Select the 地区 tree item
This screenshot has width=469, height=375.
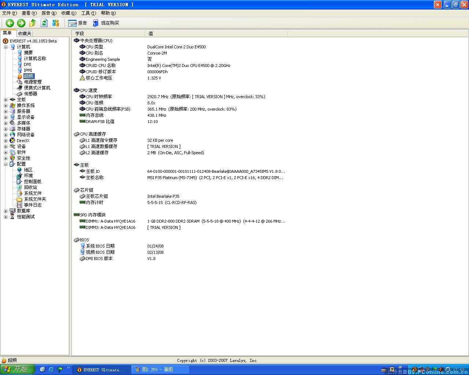pyautogui.click(x=28, y=170)
